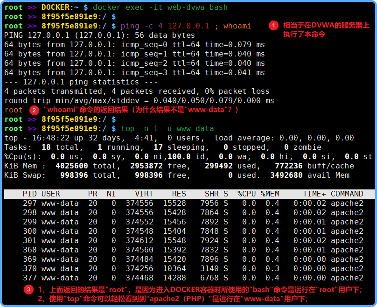Viewport: 377px width, 307px height.
Task: Click the '772236 buff/cache' value
Action: pyautogui.click(x=314, y=166)
